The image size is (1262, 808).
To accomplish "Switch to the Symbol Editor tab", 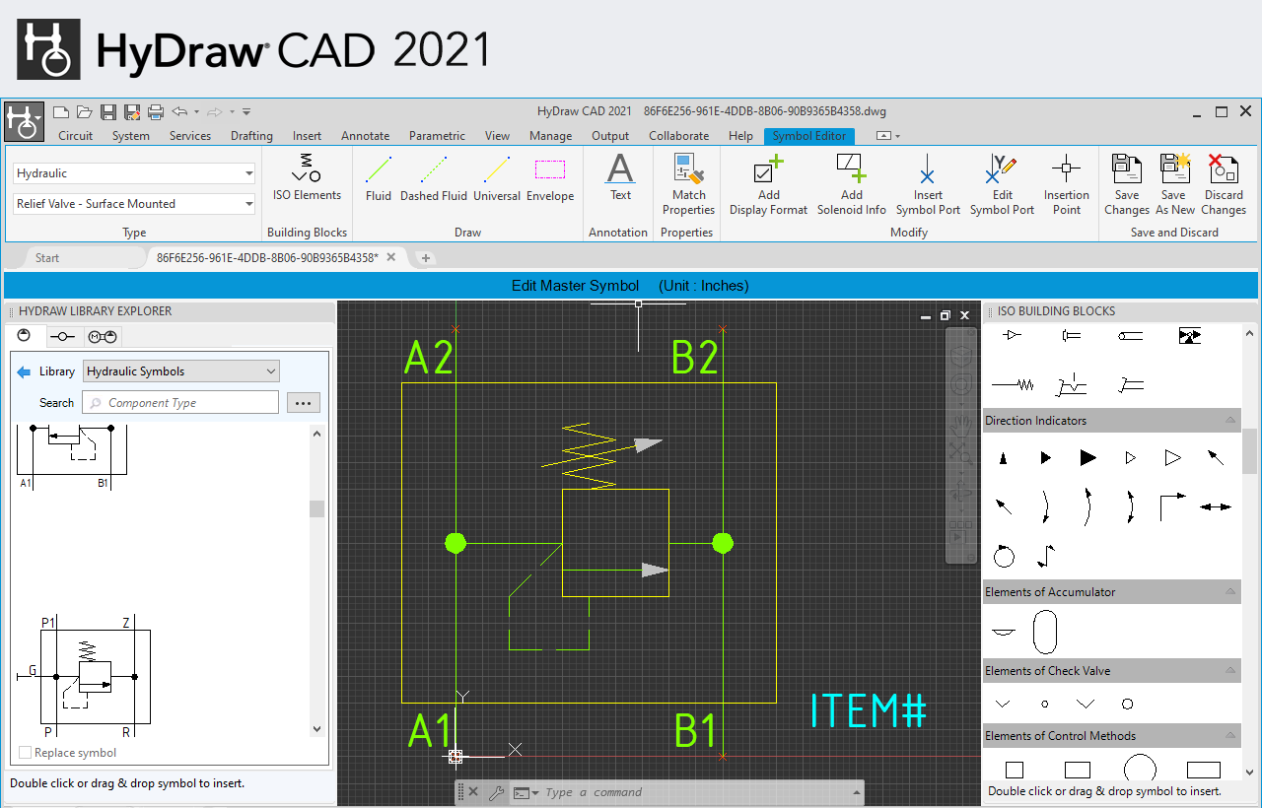I will click(x=809, y=136).
